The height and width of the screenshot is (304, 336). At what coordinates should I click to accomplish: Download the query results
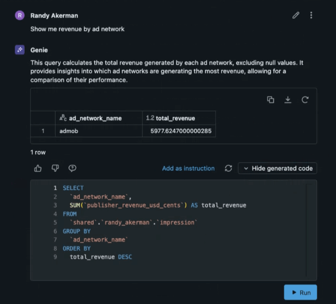(x=288, y=100)
